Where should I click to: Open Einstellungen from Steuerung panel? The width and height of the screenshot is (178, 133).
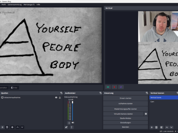tap(126, 123)
